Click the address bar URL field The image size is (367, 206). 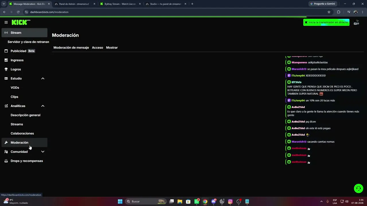178,12
